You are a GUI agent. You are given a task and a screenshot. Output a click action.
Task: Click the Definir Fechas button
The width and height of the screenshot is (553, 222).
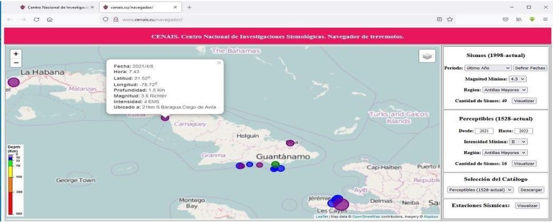click(530, 68)
